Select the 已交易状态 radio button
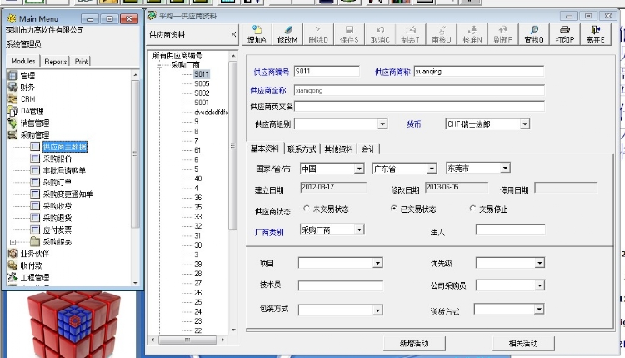The width and height of the screenshot is (625, 358). point(394,209)
